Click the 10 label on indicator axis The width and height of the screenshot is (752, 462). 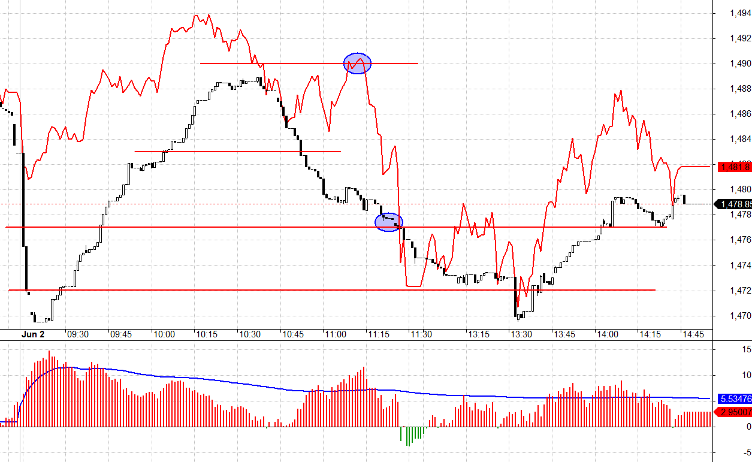(747, 375)
